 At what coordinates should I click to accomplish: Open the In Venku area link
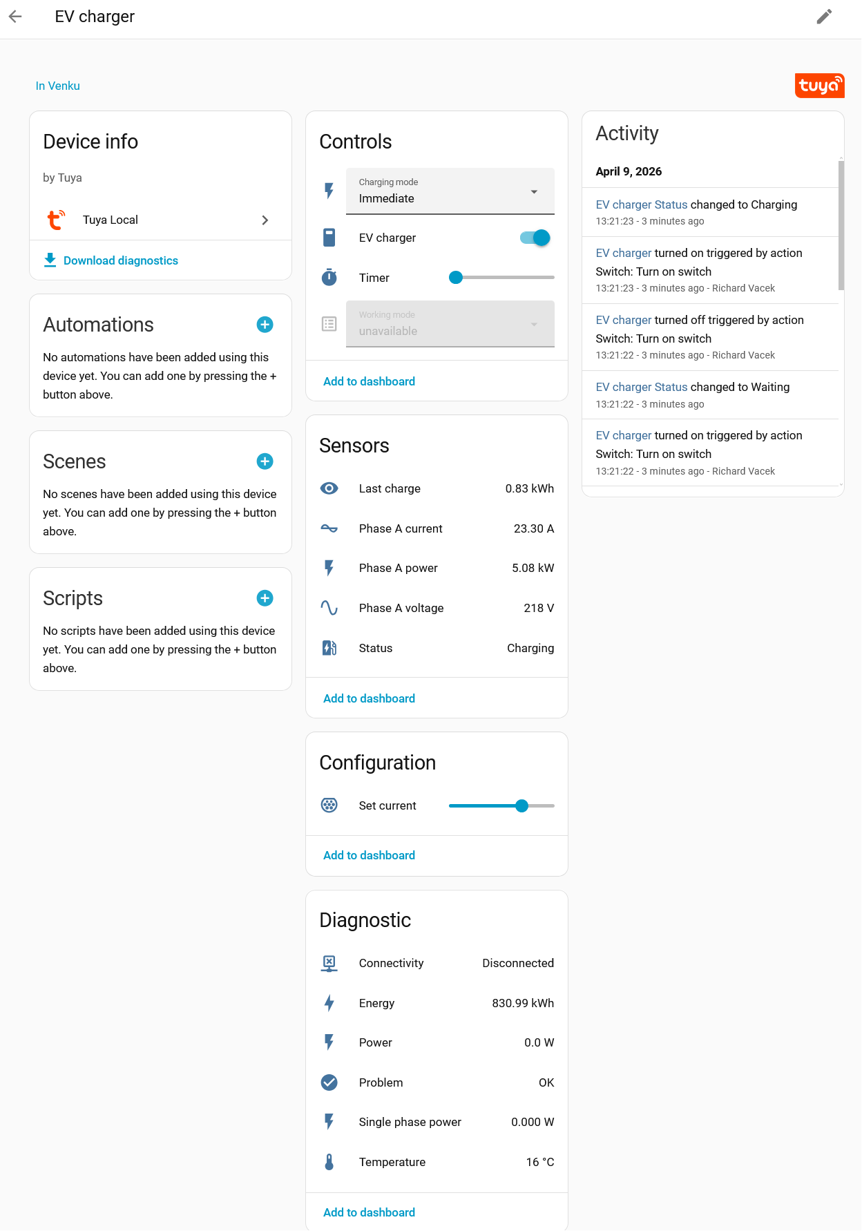[x=58, y=86]
